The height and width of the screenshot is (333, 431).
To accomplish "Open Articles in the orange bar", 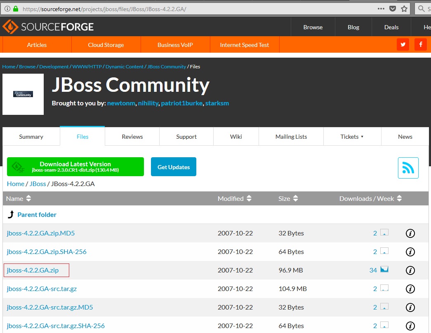I will click(x=37, y=45).
